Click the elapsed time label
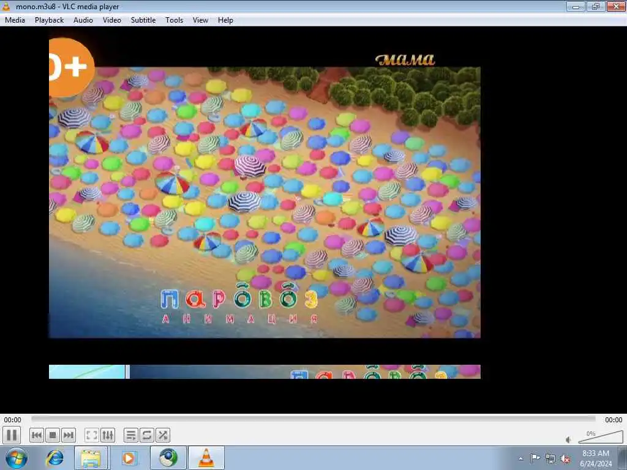This screenshot has width=627, height=470. point(12,420)
